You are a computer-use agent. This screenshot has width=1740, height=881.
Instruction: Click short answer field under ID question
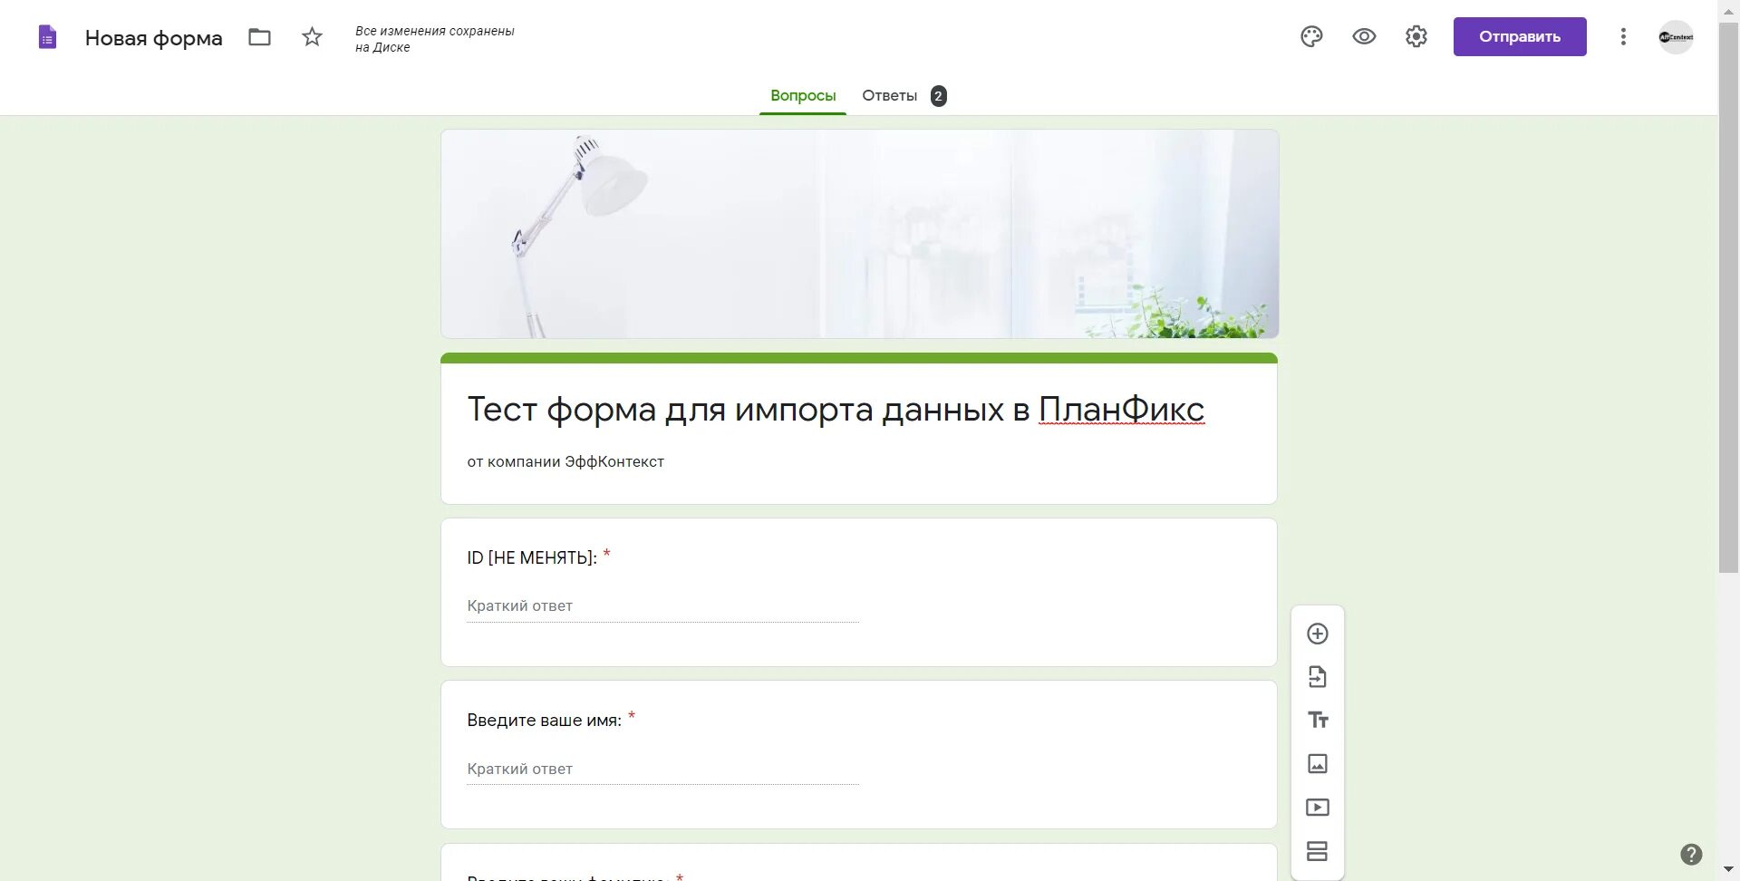662,606
